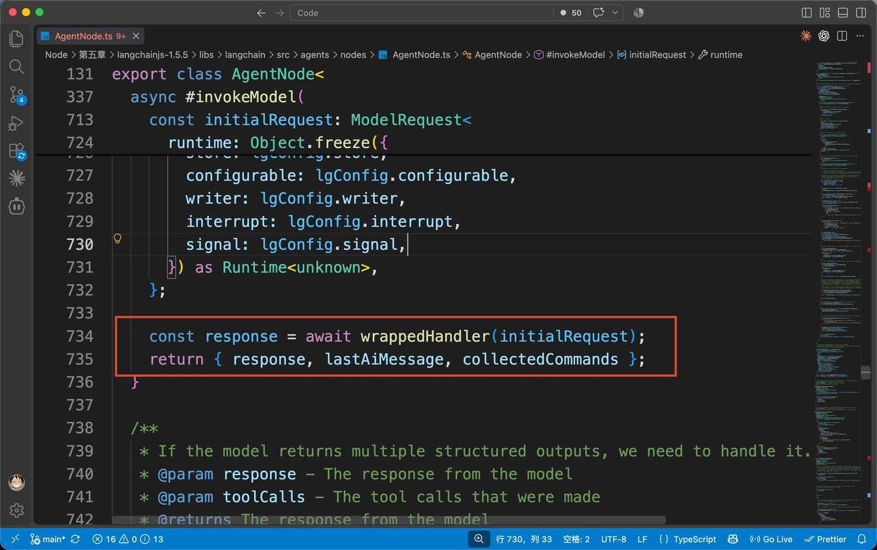Open the Explorer view in activity bar
Screen dimensions: 877x550
[x=16, y=38]
